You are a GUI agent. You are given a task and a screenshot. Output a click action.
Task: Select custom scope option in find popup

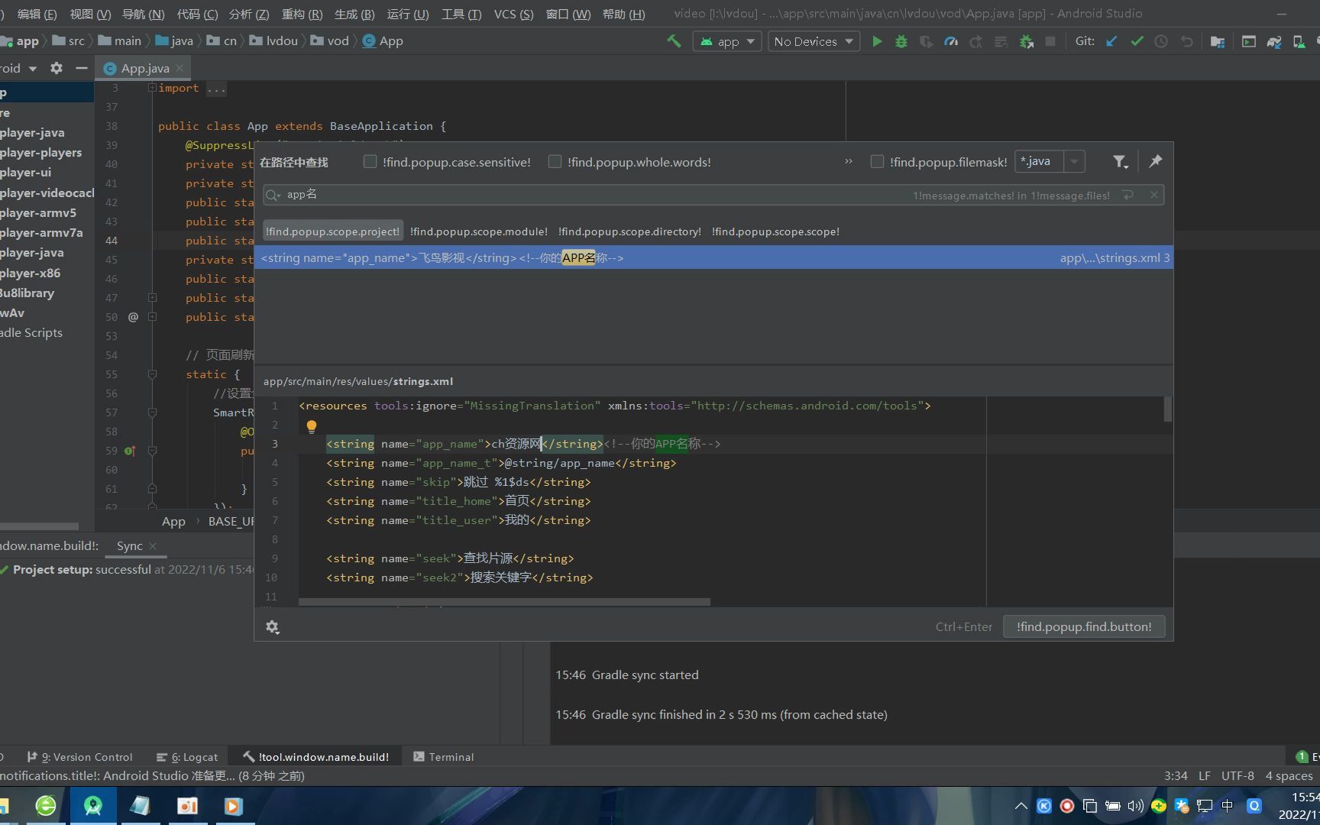point(775,231)
